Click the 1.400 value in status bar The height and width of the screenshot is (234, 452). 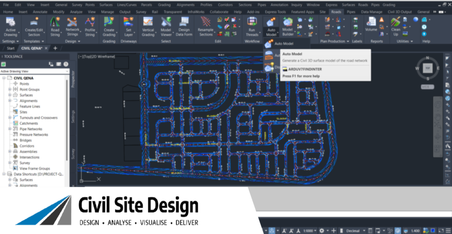click(415, 230)
